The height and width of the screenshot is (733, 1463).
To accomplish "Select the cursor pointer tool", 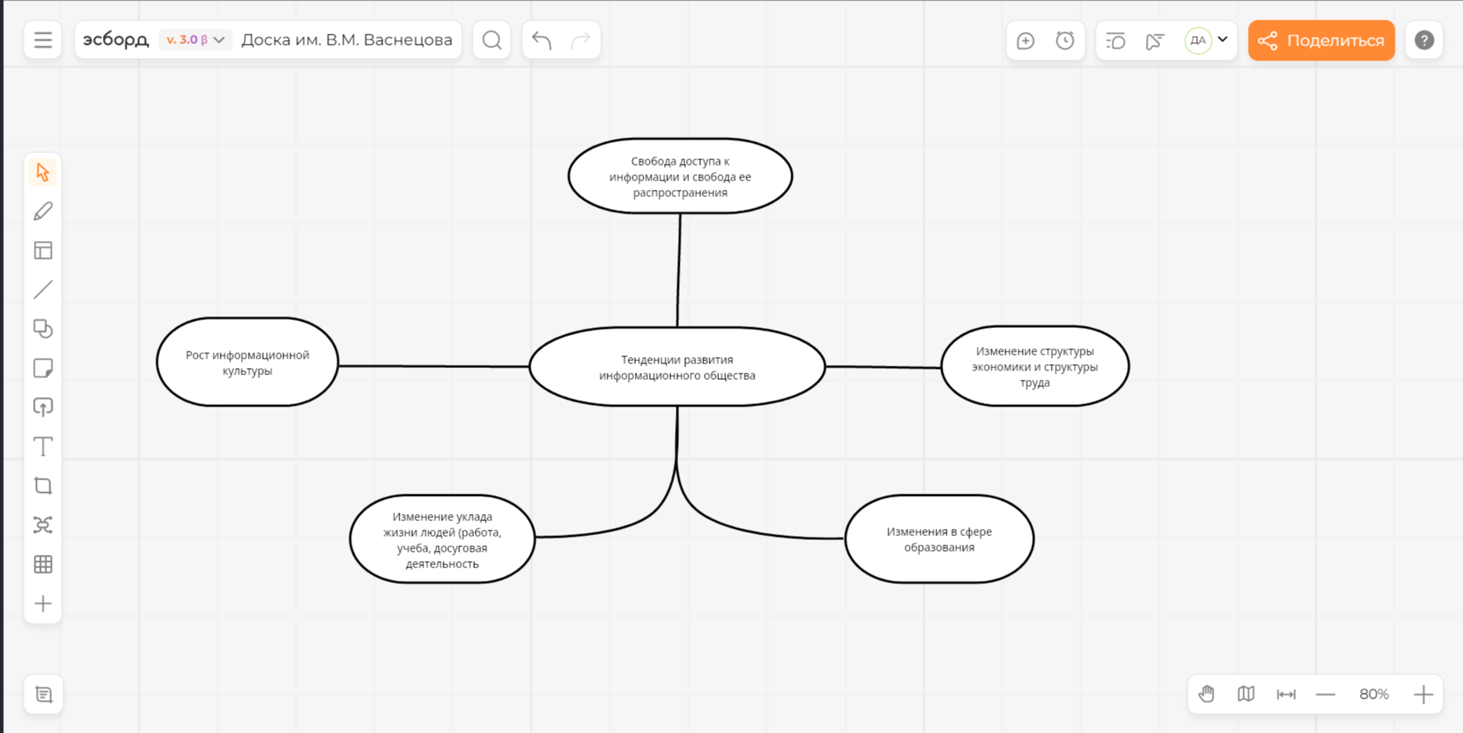I will click(43, 173).
